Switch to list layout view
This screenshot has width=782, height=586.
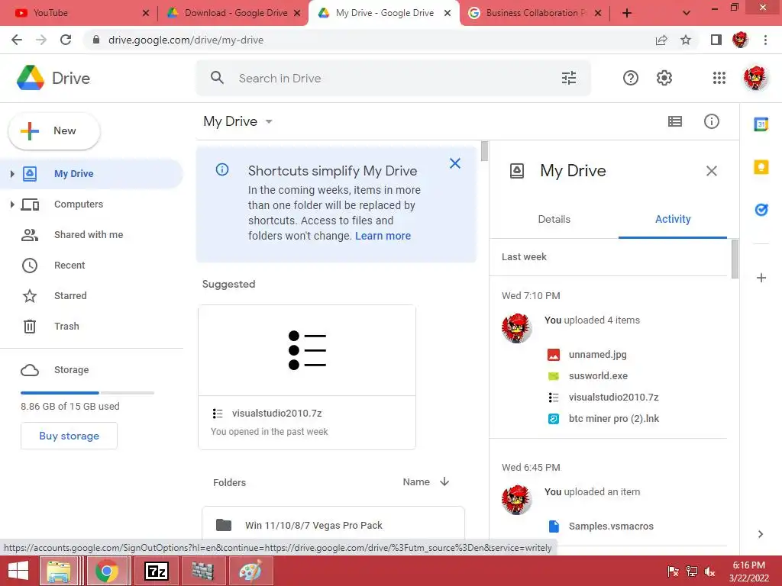coord(675,121)
